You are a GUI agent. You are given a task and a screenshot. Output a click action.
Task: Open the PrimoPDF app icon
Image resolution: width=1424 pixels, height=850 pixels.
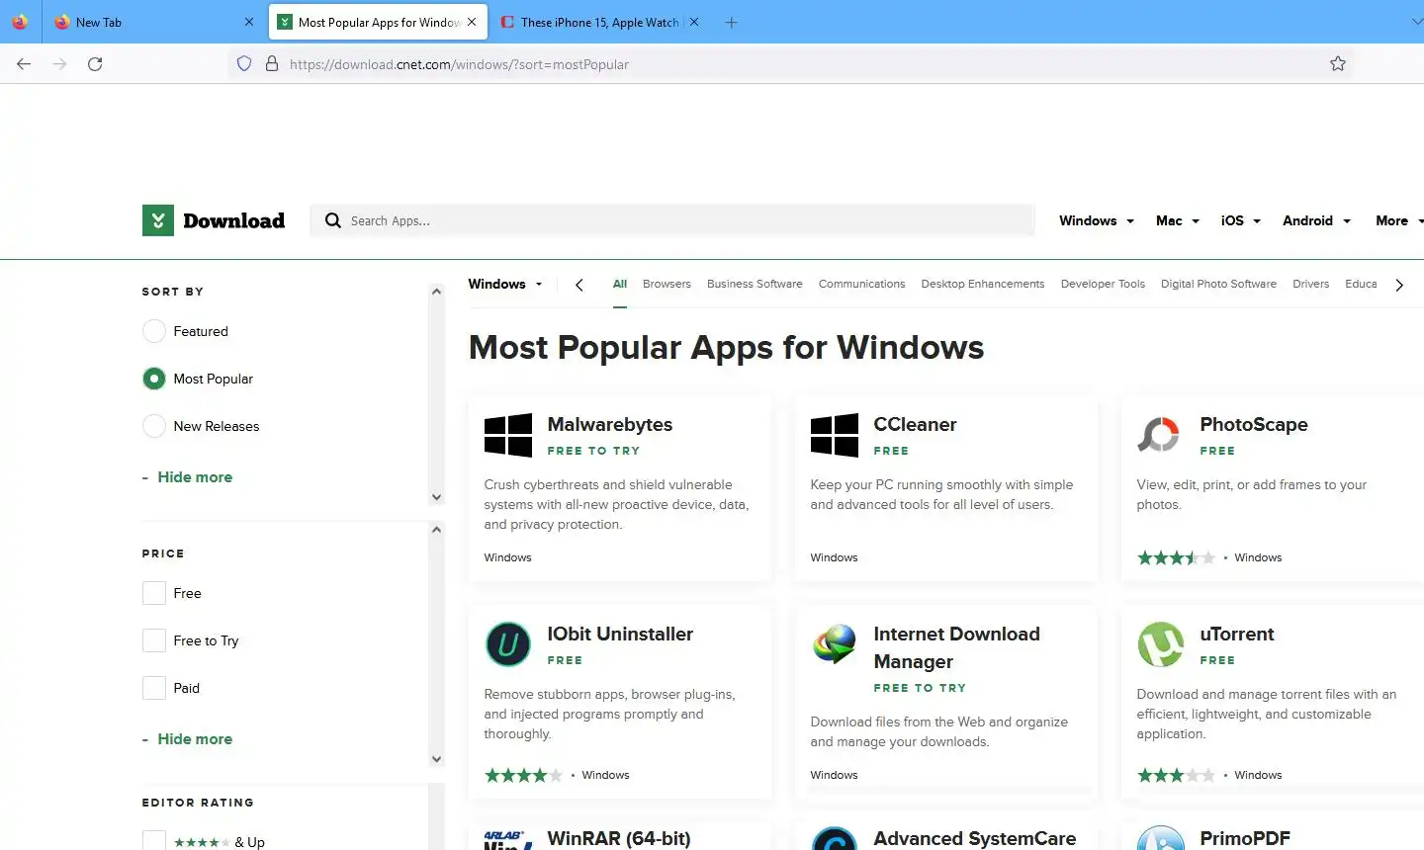pyautogui.click(x=1161, y=838)
